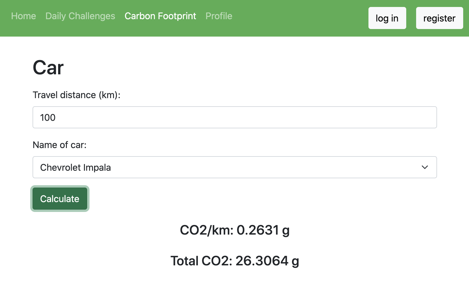Open the Home nav link

(x=24, y=16)
